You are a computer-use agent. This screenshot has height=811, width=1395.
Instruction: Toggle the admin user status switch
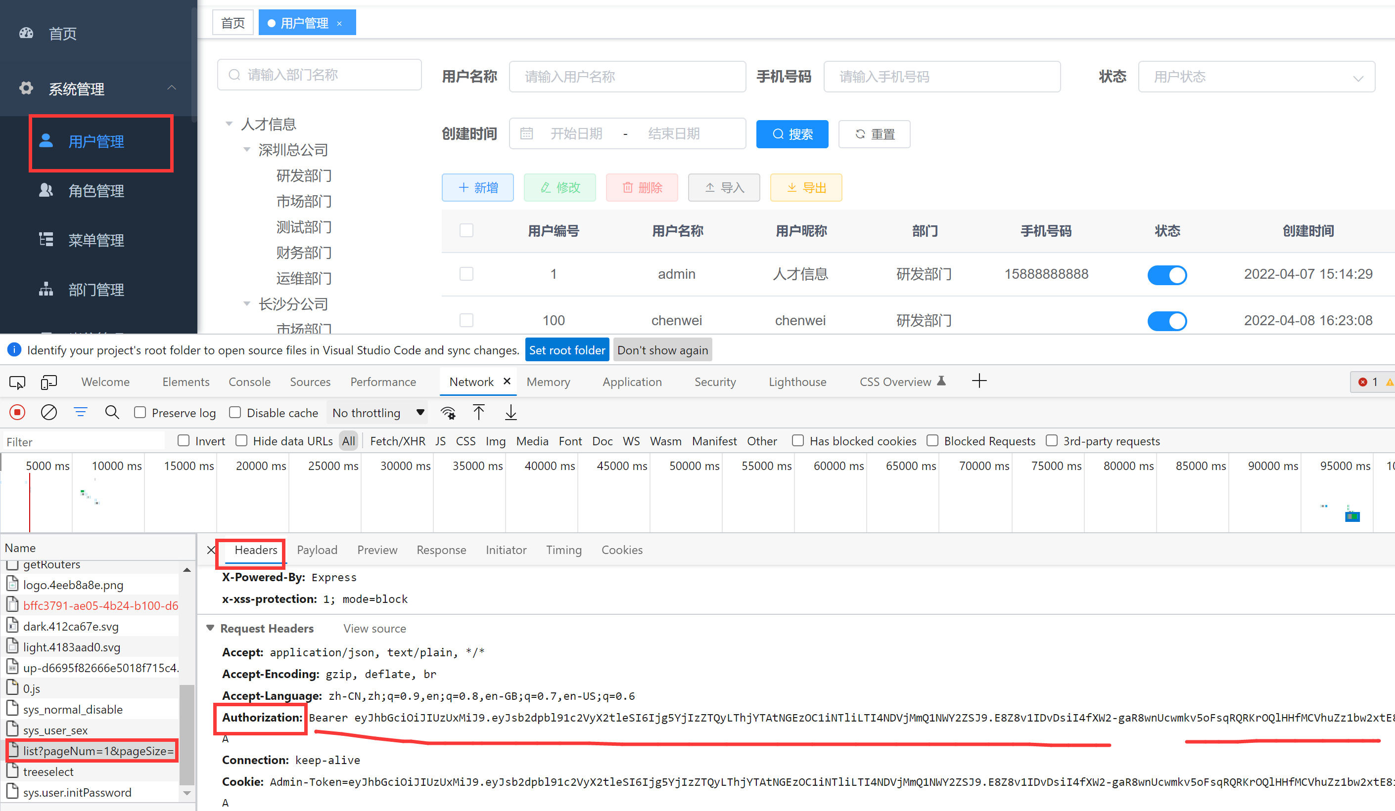(x=1166, y=274)
